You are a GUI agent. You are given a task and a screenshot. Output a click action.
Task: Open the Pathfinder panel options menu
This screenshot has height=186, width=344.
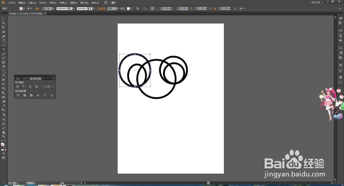tap(54, 79)
